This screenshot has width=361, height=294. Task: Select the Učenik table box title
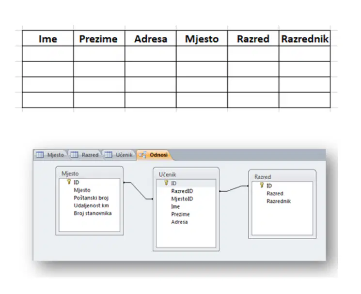click(167, 174)
